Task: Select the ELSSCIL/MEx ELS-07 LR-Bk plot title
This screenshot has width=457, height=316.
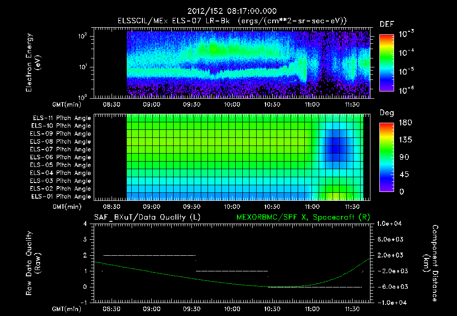Action: pyautogui.click(x=232, y=21)
